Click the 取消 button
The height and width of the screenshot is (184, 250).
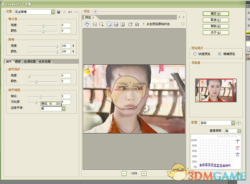(216, 20)
